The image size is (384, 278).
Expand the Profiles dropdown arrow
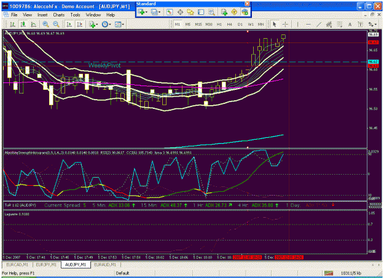(x=159, y=12)
